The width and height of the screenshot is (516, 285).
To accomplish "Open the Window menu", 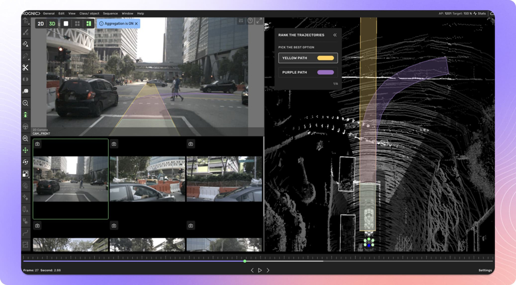I will pyautogui.click(x=127, y=13).
